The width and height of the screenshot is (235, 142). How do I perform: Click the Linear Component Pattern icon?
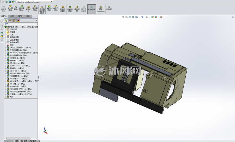22,8
